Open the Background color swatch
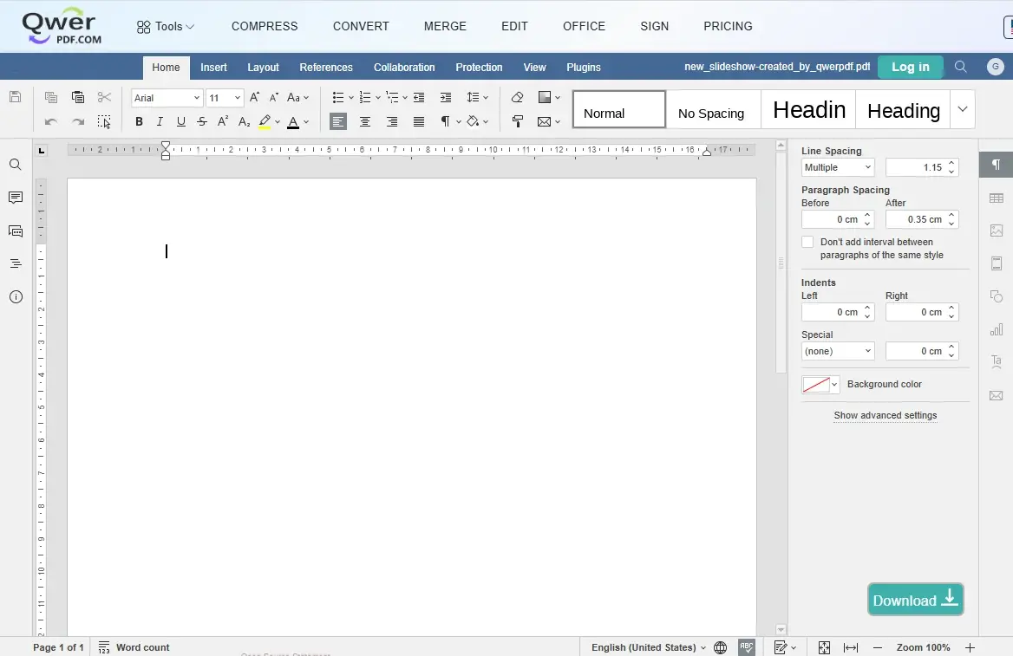 820,385
